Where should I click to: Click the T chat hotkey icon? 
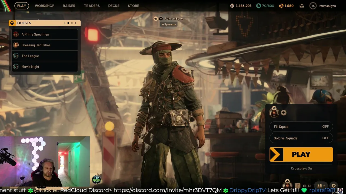tap(298, 186)
